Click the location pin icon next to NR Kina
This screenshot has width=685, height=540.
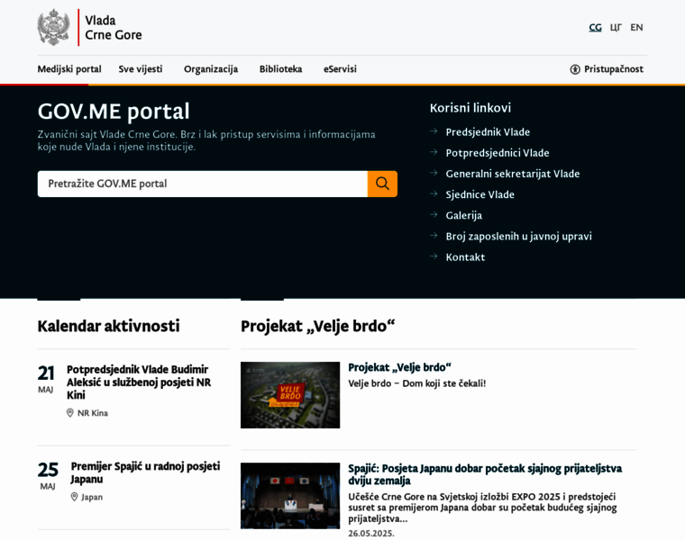70,412
